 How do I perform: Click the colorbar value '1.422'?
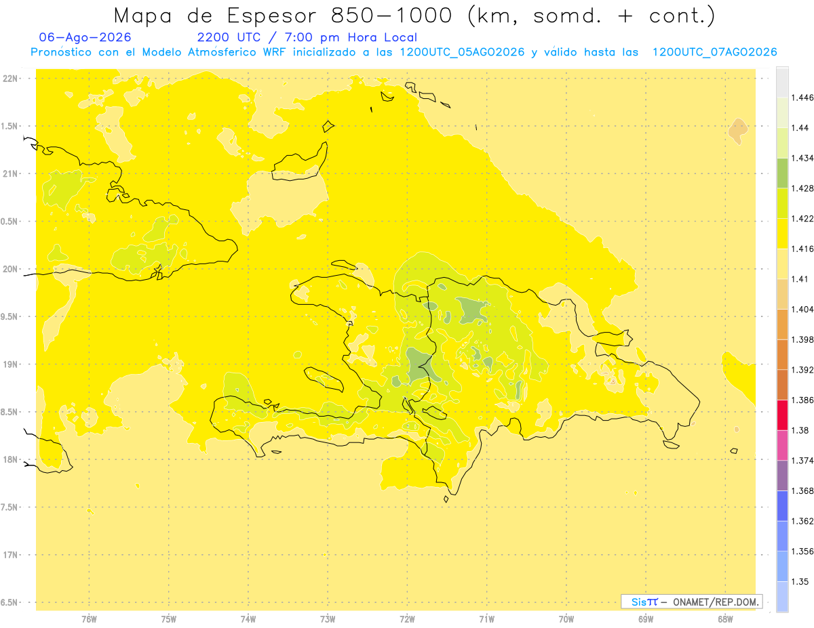802,219
